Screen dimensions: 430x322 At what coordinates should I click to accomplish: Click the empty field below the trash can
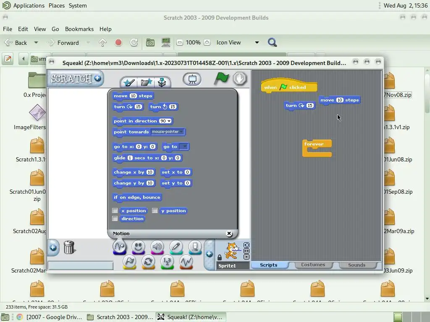coord(81,265)
